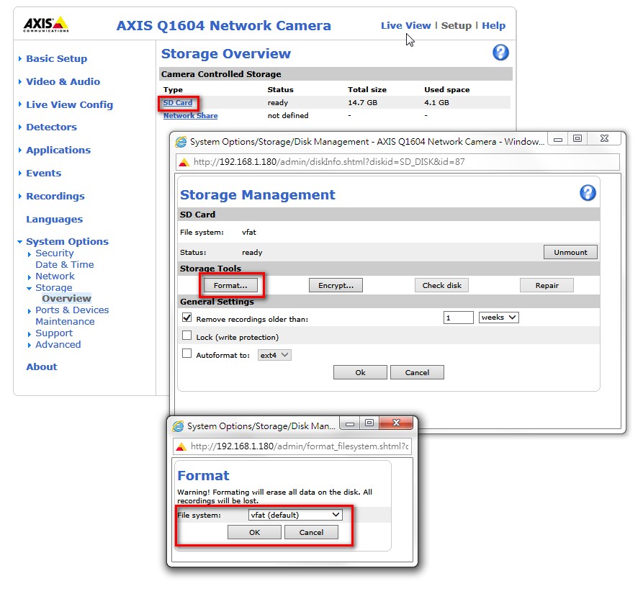Click the 'vfat' file system value in Storage Management

(x=248, y=232)
